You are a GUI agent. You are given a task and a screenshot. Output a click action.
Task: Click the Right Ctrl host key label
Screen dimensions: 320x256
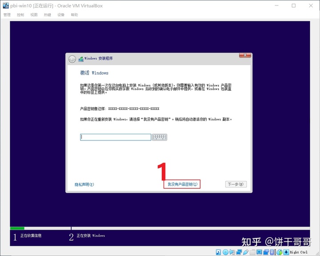point(299,252)
